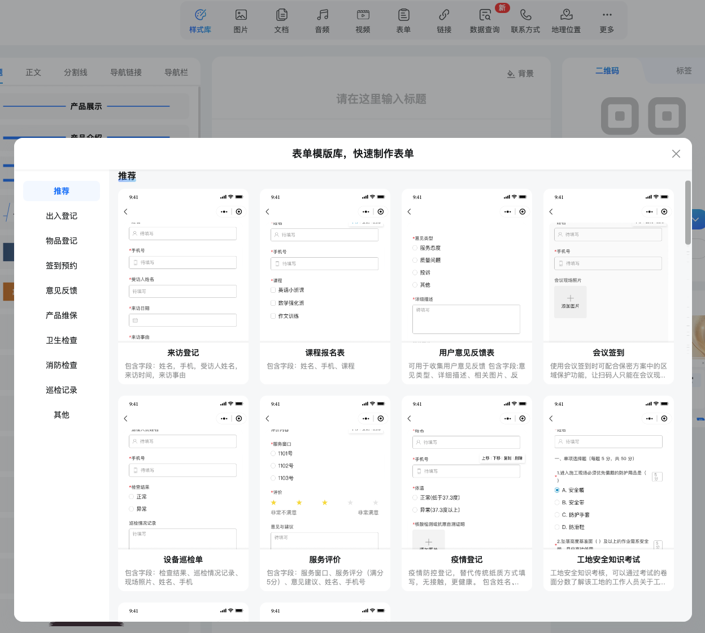
Task: Open the 分割线 style tab
Action: click(75, 72)
